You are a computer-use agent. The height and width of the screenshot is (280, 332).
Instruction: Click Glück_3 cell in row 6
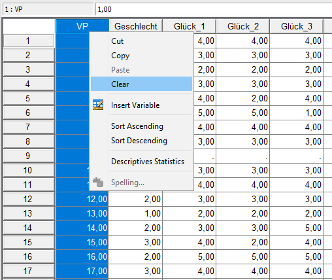297,113
